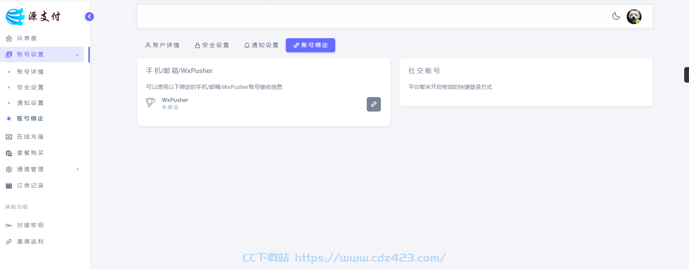Switch to the 账户详情 tab
This screenshot has height=269, width=689.
click(162, 45)
